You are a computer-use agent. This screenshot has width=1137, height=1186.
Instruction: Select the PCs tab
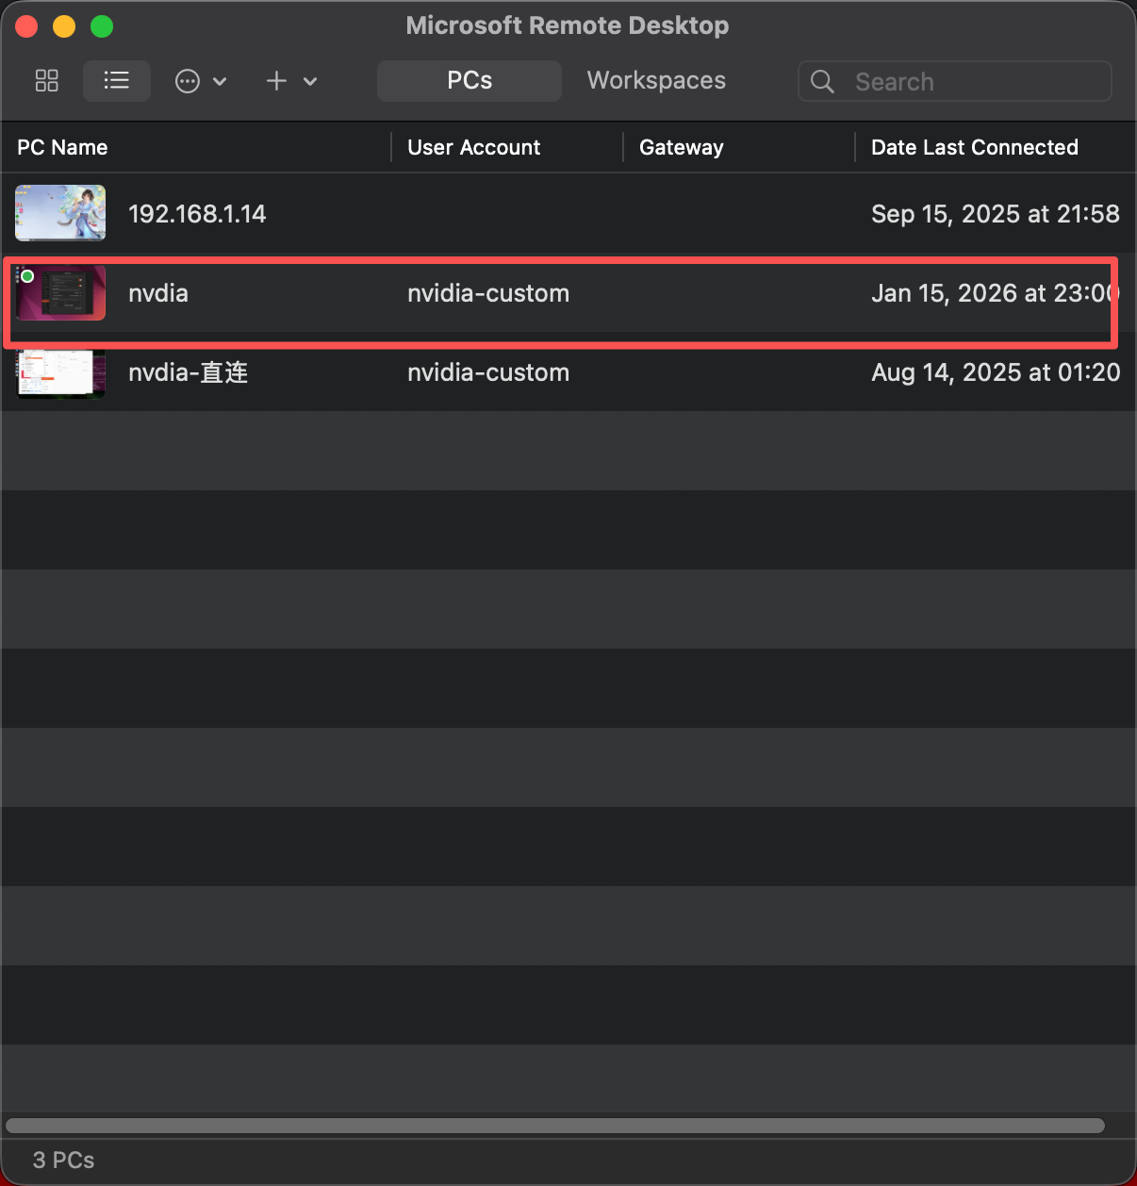pyautogui.click(x=470, y=81)
